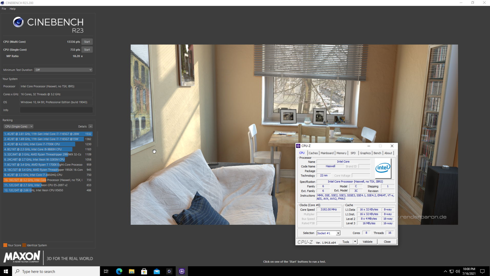Screen dimensions: 490x276
Task: Click the Processor field in Your System
Action: 56,86
